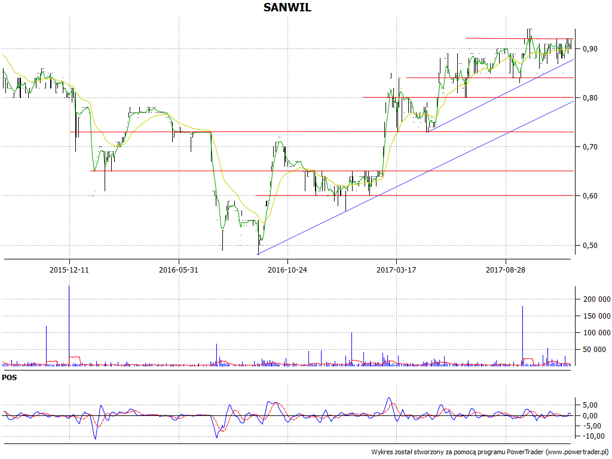This screenshot has height=459, width=612.
Task: Click the SANWIL chart title
Action: click(x=287, y=7)
